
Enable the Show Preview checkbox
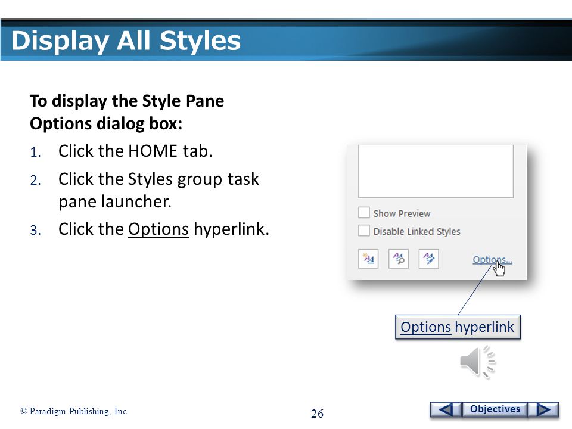363,213
